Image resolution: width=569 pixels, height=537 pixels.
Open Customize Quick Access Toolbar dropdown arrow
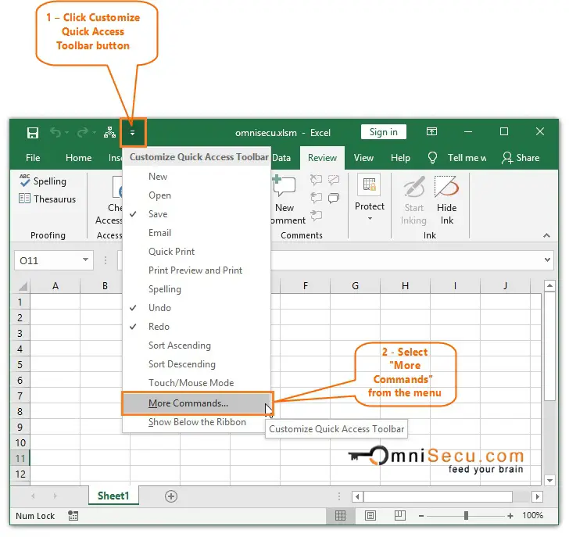click(x=132, y=133)
